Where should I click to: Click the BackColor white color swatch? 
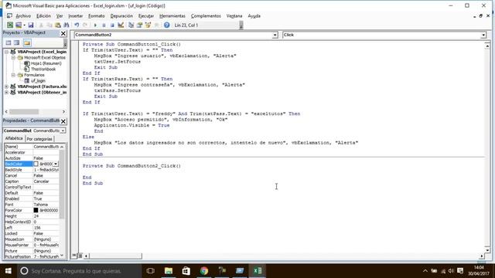pyautogui.click(x=36, y=164)
